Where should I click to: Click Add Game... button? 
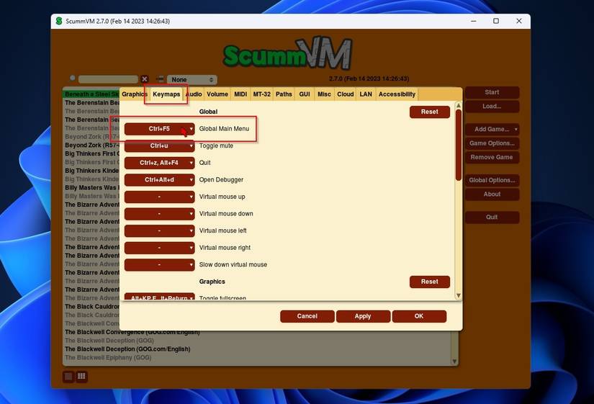point(492,129)
